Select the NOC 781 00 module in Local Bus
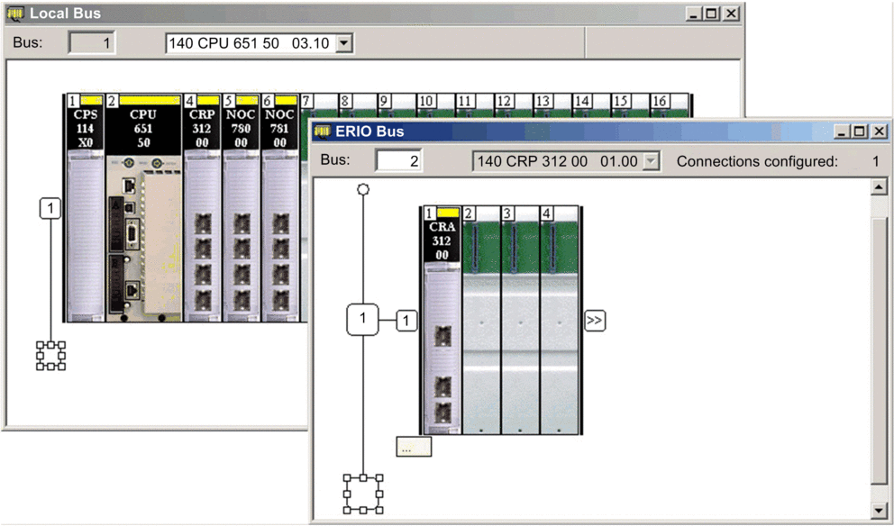Image resolution: width=894 pixels, height=526 pixels. point(279,208)
